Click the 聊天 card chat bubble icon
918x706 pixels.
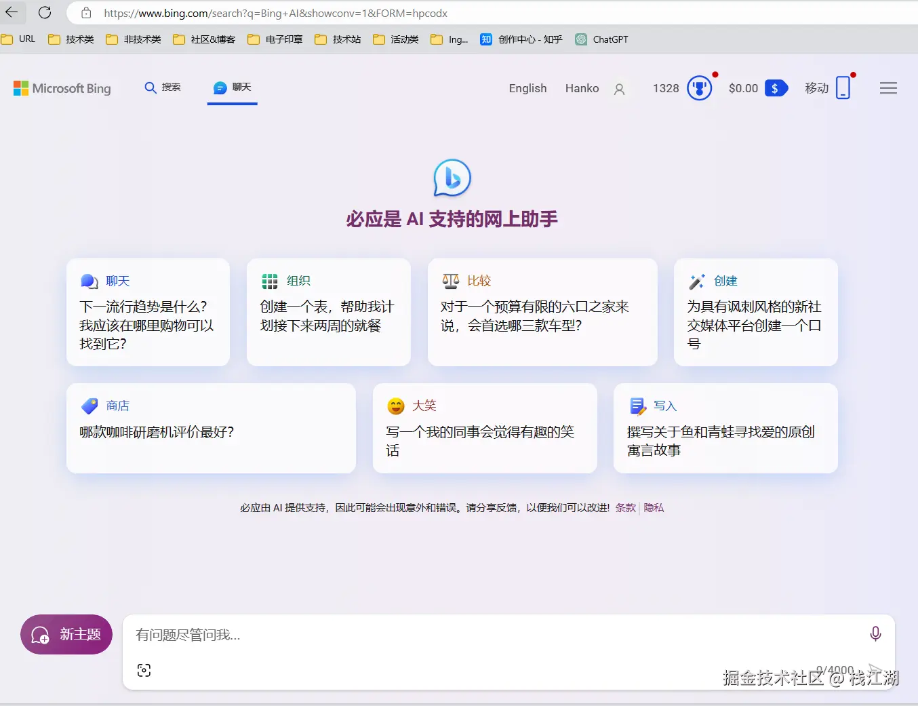point(89,281)
